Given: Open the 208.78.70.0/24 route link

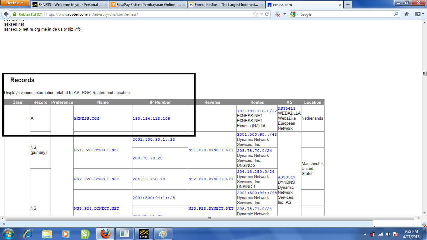Looking at the screenshot, I should 254,150.
